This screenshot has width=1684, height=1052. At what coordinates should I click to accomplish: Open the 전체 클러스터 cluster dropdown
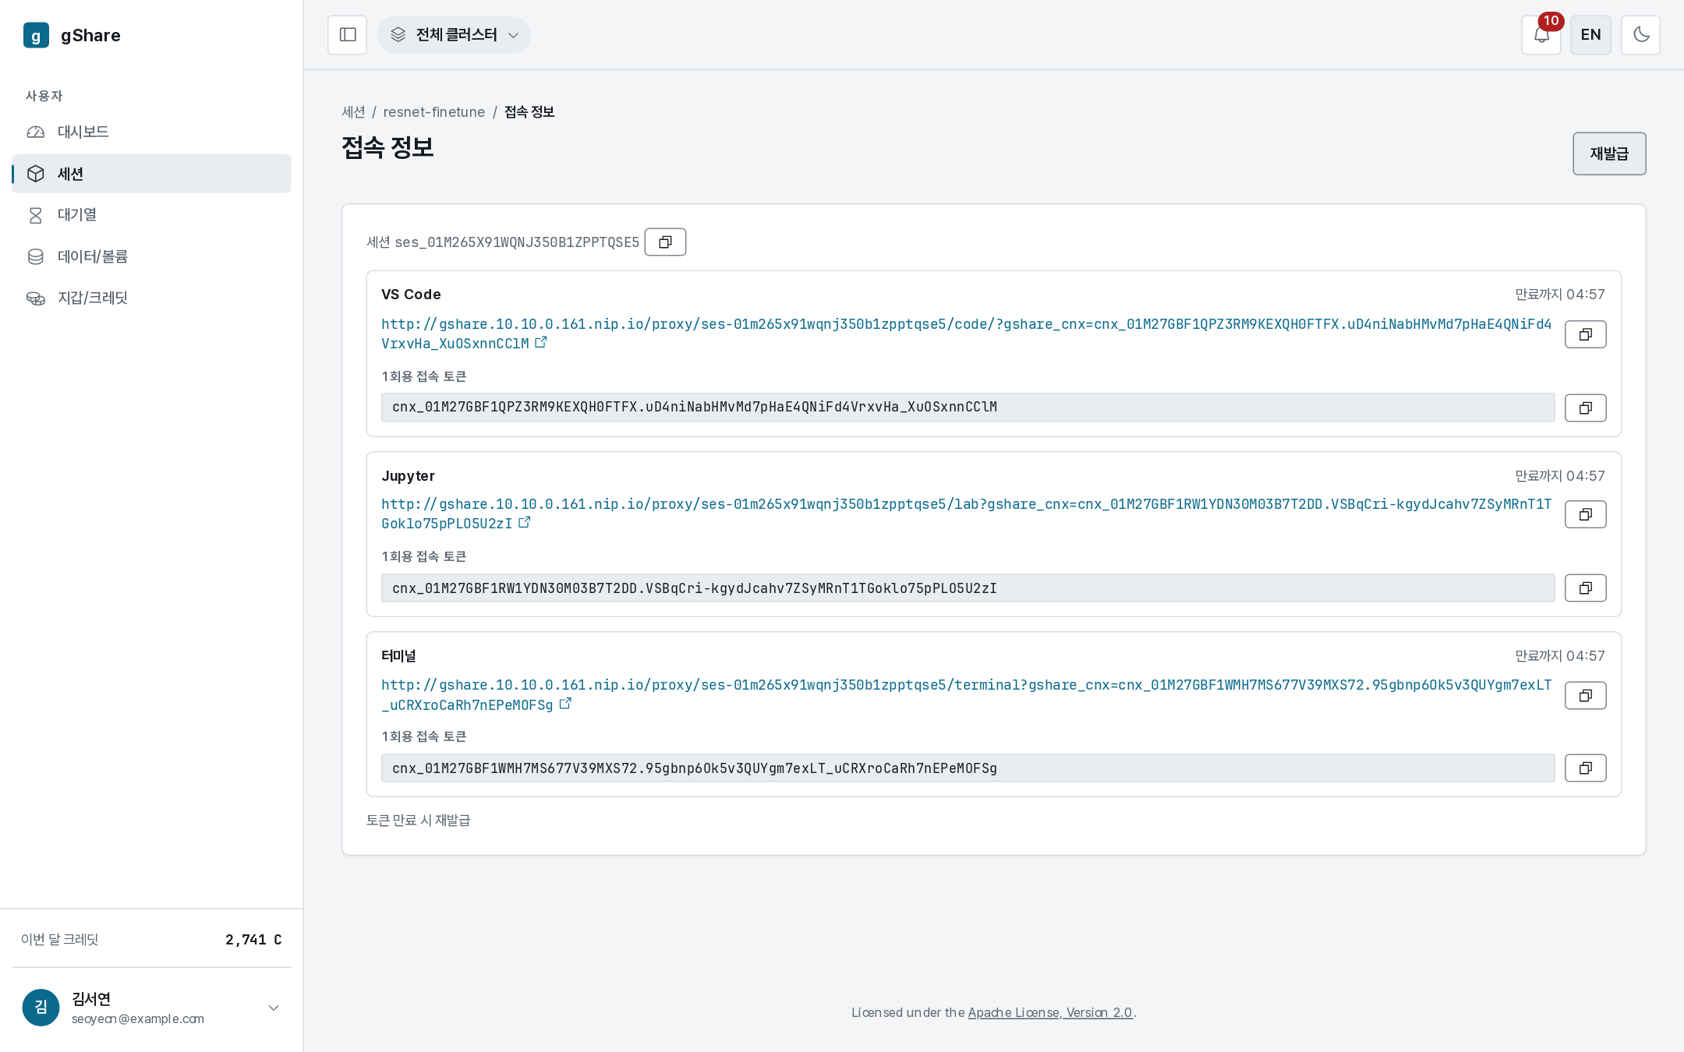[454, 35]
